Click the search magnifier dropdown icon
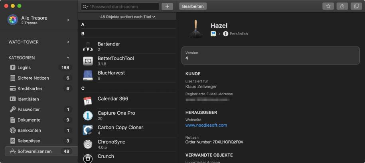Screen dimensions: 365x163 [x=85, y=6]
